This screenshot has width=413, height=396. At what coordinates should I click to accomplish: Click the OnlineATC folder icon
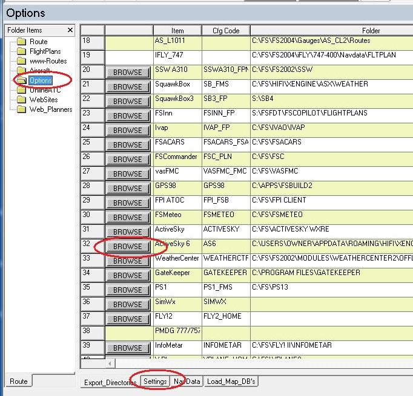point(21,90)
